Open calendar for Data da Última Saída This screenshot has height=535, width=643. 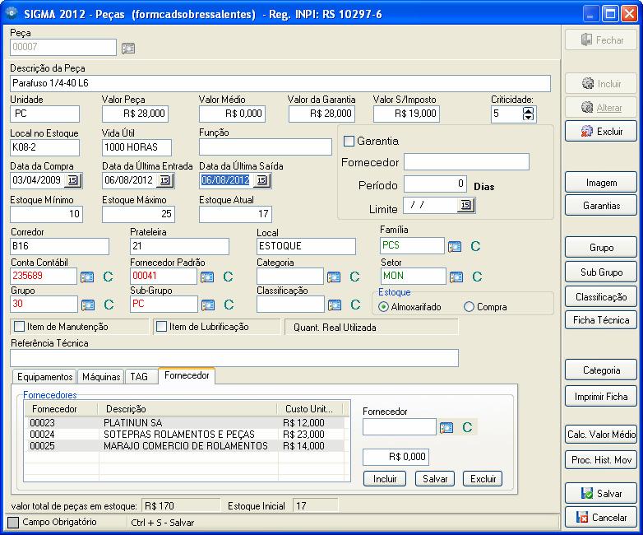(x=262, y=180)
